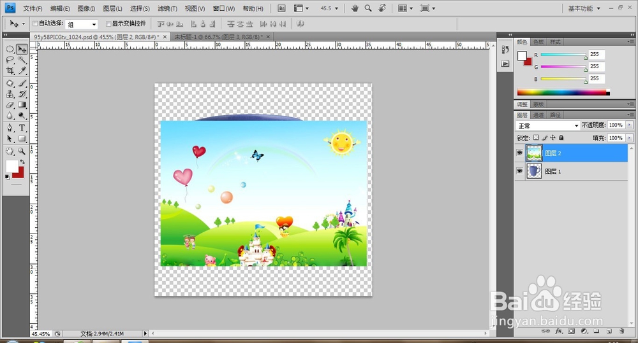Open the 组 auto-select dropdown
The image size is (638, 343).
82,24
